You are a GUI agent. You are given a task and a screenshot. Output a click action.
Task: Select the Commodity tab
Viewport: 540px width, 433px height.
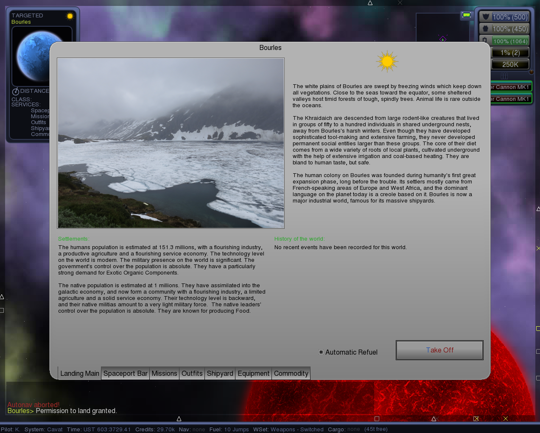(291, 373)
